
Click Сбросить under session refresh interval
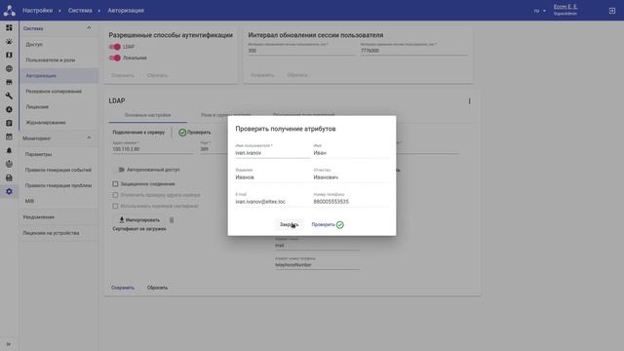point(297,75)
